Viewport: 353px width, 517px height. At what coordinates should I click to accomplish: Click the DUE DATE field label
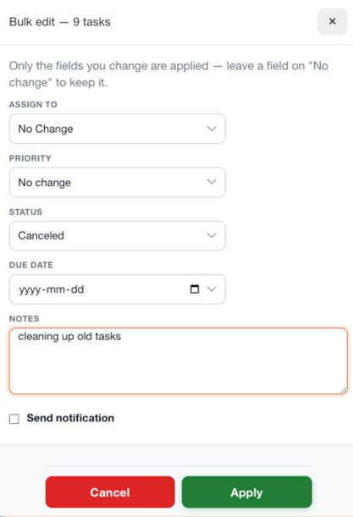(31, 265)
